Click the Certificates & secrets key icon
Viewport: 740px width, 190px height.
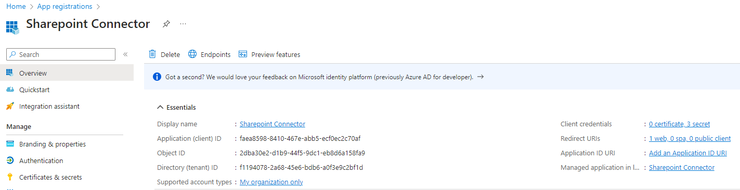[x=10, y=177]
